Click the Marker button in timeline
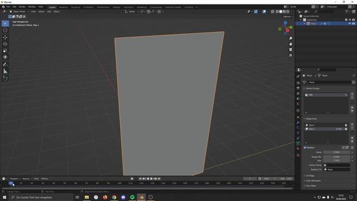 (x=45, y=179)
